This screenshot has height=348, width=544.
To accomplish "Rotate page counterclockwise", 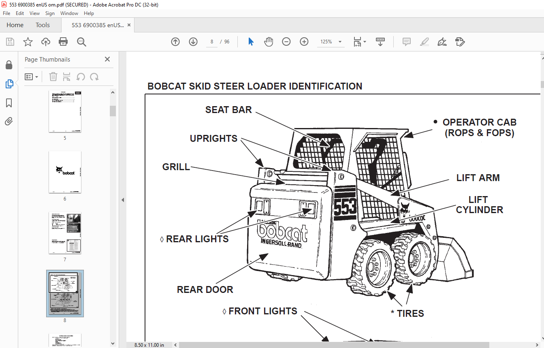I will pos(81,77).
